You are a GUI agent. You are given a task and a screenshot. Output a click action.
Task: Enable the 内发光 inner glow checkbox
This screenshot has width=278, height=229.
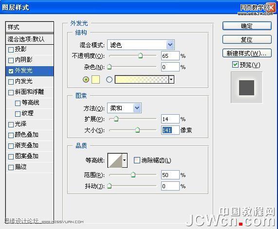tap(11, 82)
